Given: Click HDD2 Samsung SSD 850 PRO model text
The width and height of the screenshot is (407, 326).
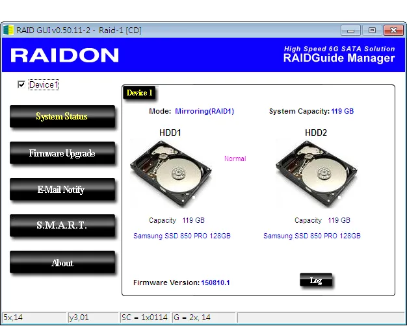Looking at the screenshot, I should pyautogui.click(x=312, y=236).
